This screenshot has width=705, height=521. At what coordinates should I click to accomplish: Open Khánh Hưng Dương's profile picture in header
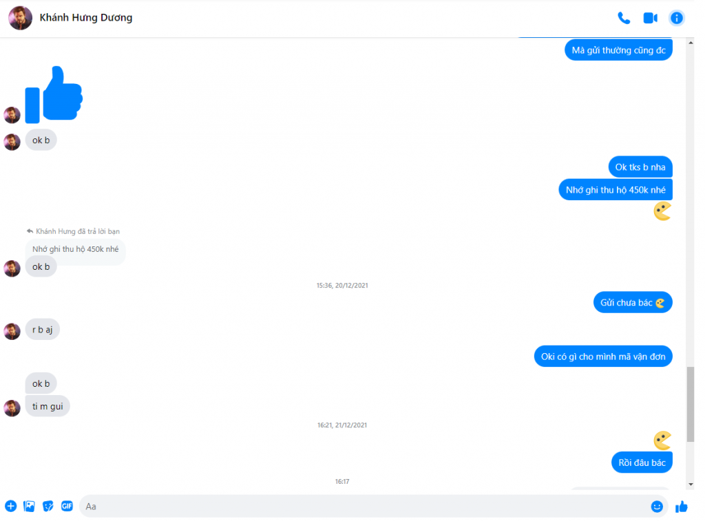20,18
